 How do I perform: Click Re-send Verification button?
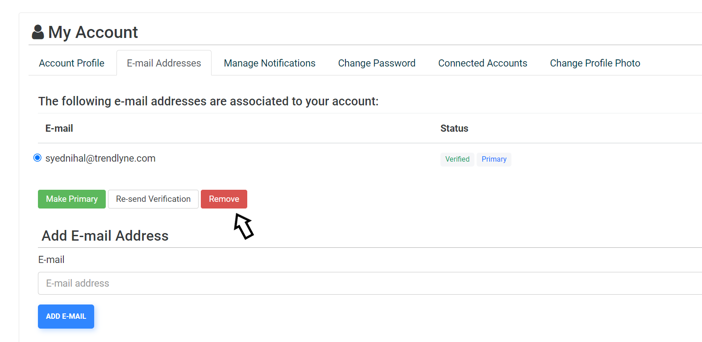(x=153, y=199)
